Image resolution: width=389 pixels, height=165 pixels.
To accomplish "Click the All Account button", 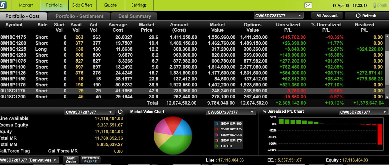I will tap(327, 16).
